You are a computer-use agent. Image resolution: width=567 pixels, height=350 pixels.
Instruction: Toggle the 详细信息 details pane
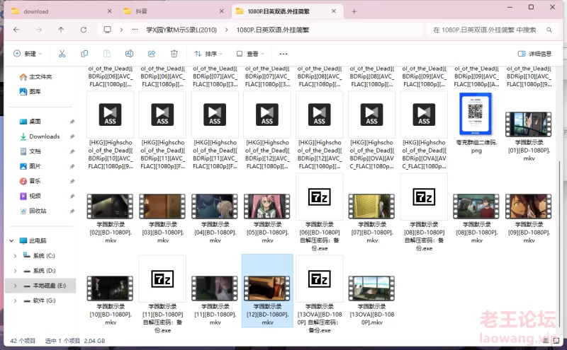[x=534, y=54]
